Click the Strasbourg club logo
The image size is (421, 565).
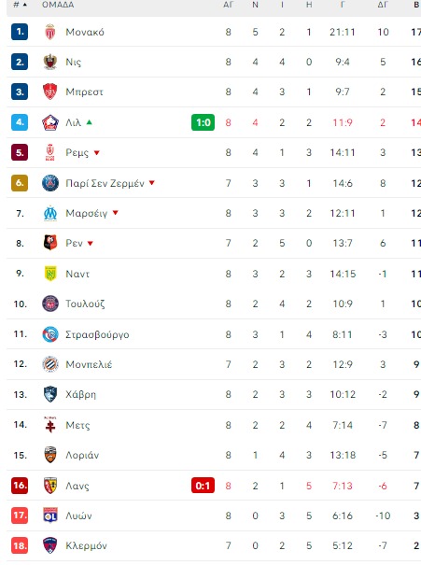(x=50, y=334)
